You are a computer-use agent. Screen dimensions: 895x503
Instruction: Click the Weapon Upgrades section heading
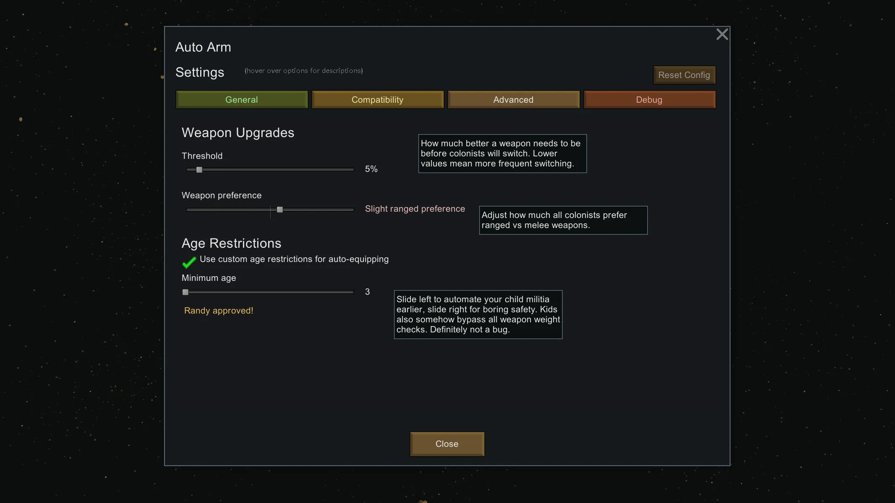coord(238,133)
